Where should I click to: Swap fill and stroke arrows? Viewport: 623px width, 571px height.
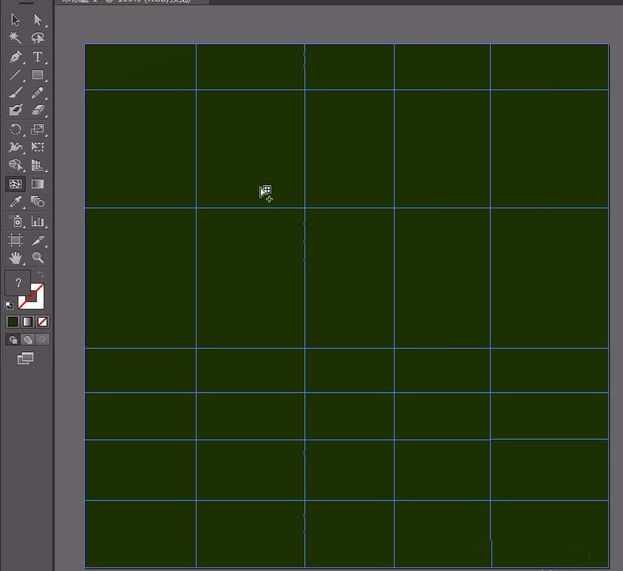coord(40,274)
